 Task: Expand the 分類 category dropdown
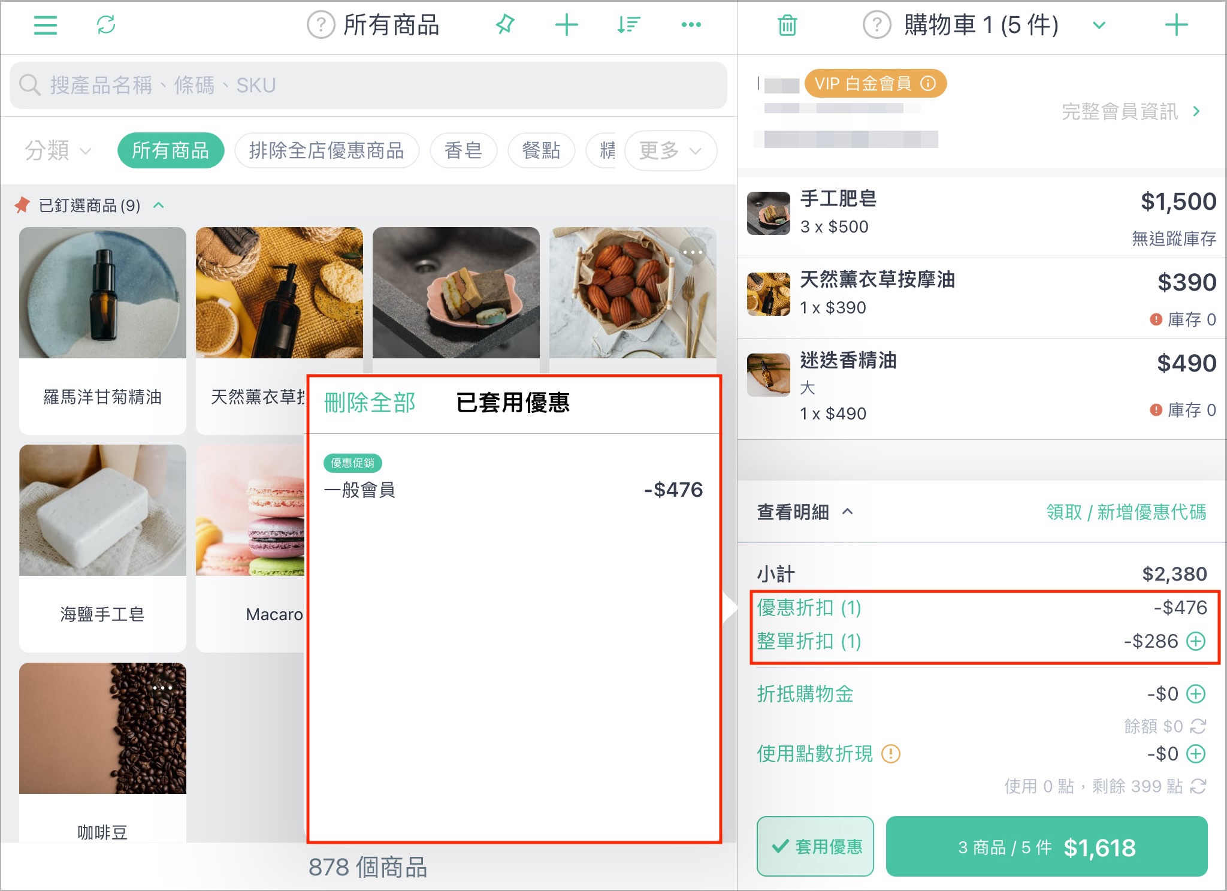(58, 150)
